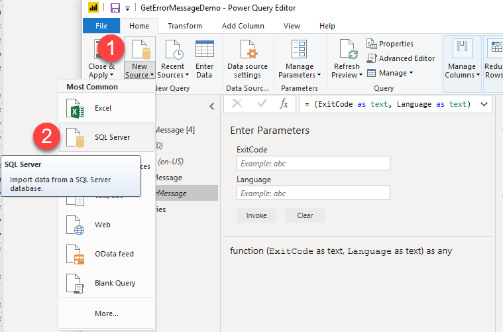Click the New Source icon
Viewport: 503px width, 332px height.
tap(141, 50)
